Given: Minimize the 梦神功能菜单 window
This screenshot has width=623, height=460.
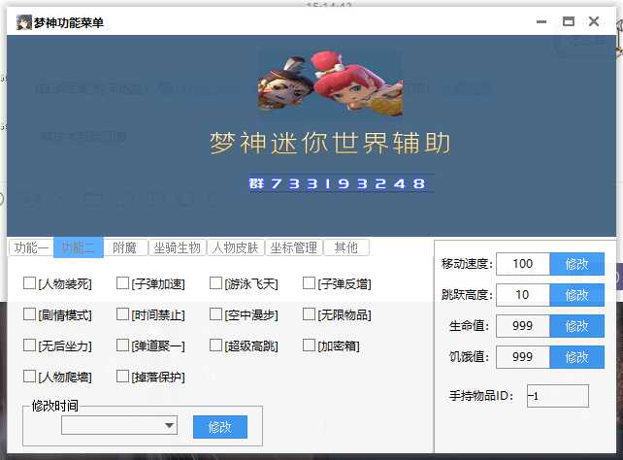Looking at the screenshot, I should (x=541, y=21).
